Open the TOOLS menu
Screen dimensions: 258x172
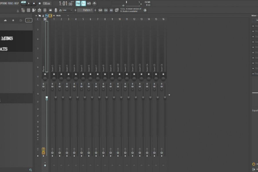tap(11, 3)
